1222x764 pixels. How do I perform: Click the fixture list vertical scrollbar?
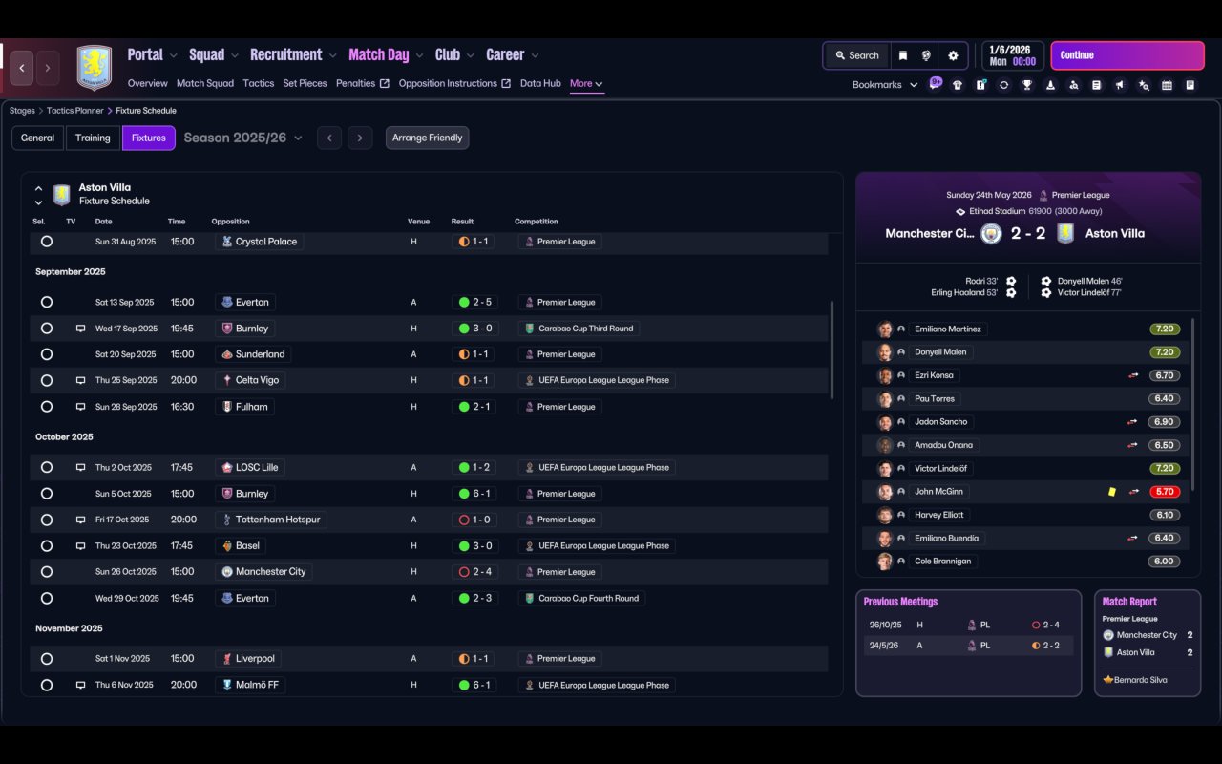(832, 350)
